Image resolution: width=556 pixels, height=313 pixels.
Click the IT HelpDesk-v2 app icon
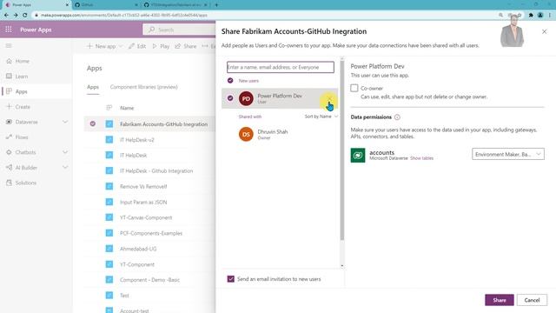(x=109, y=139)
